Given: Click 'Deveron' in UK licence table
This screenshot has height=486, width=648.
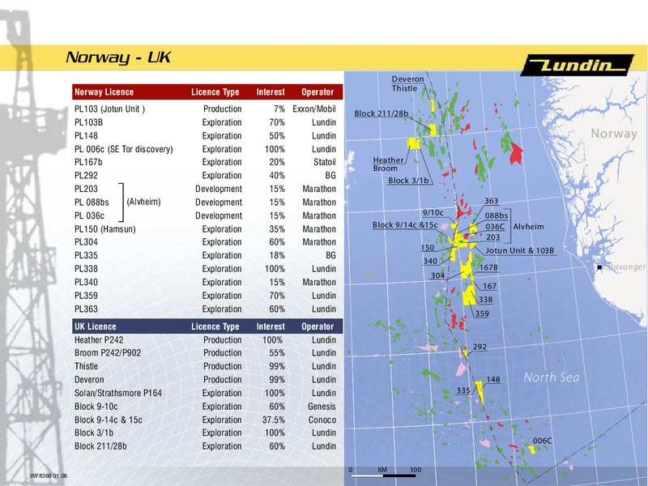Looking at the screenshot, I should pyautogui.click(x=89, y=380).
